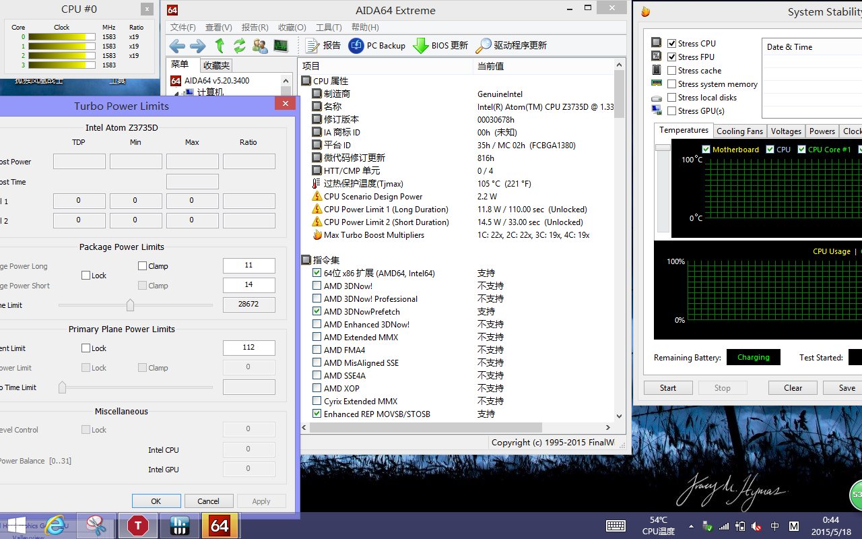Open the users icon in AIDA64 toolbar
Viewport: 862px width, 539px height.
260,46
